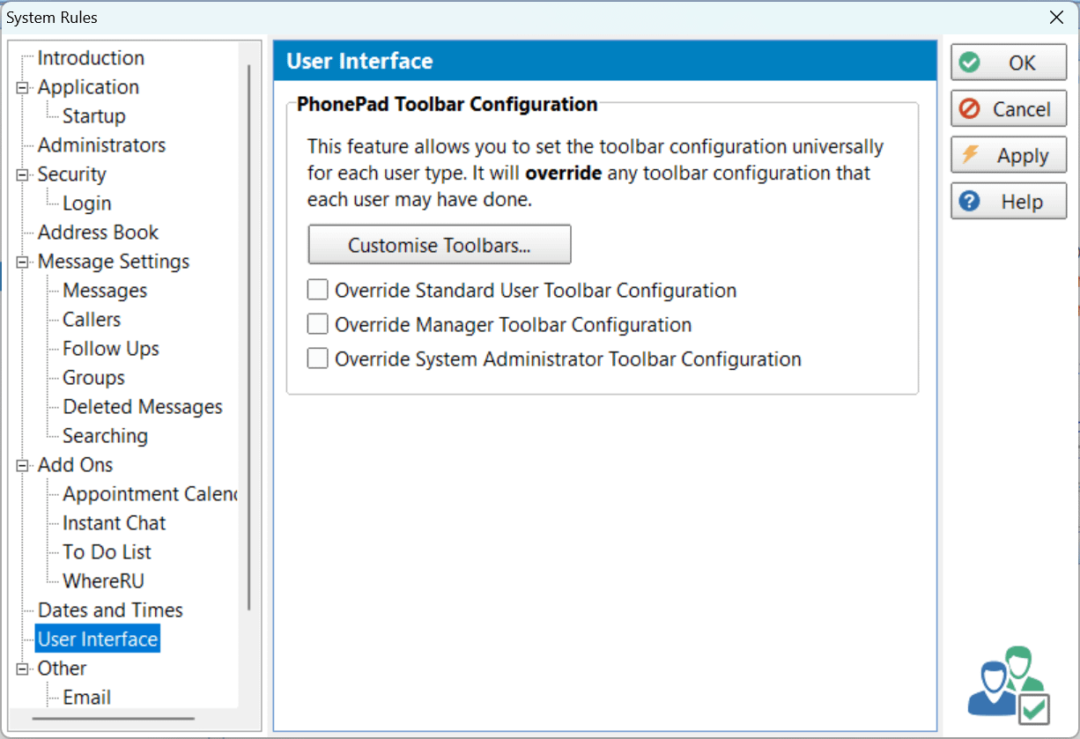Image resolution: width=1080 pixels, height=739 pixels.
Task: Enable Override Manager Toolbar Configuration
Action: 317,324
